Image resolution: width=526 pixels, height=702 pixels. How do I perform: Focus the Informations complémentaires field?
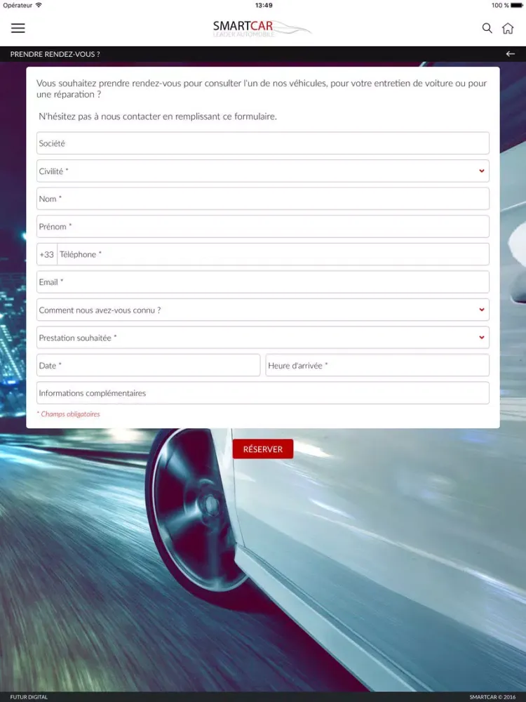pyautogui.click(x=263, y=393)
